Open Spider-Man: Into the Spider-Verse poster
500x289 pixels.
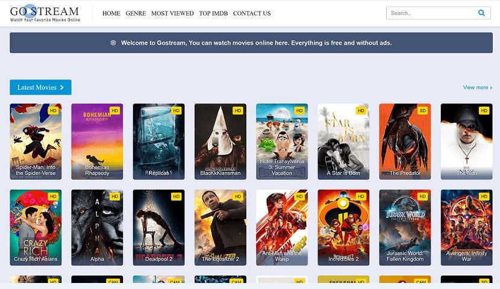tap(36, 141)
